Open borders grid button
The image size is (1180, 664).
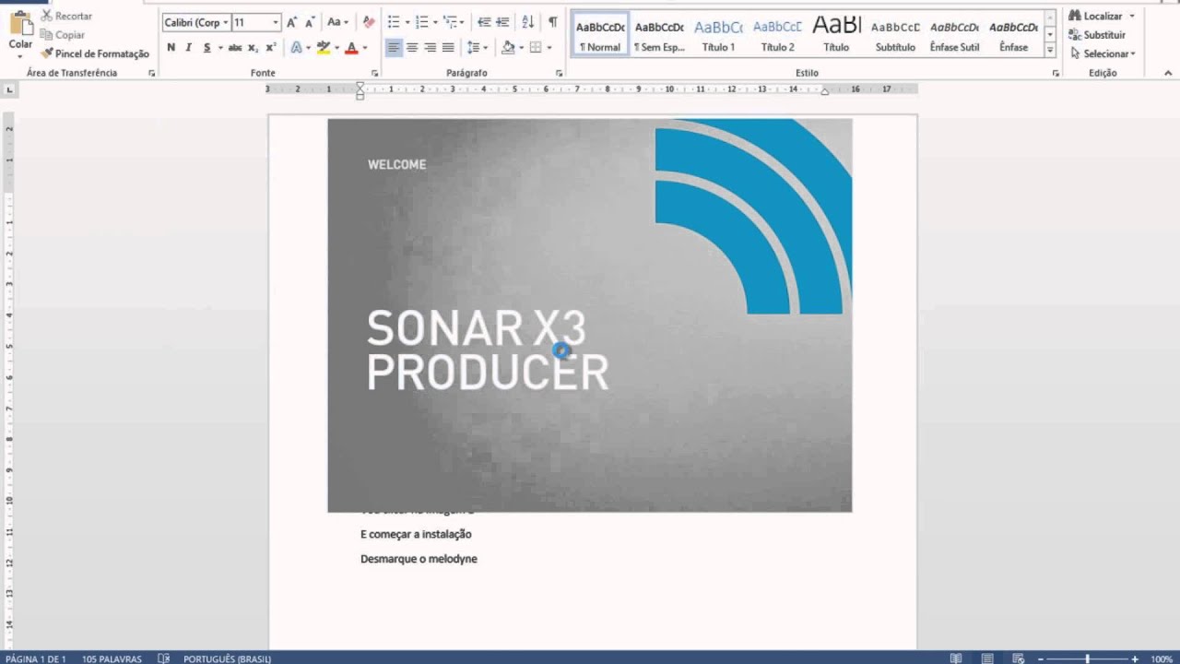coord(535,47)
